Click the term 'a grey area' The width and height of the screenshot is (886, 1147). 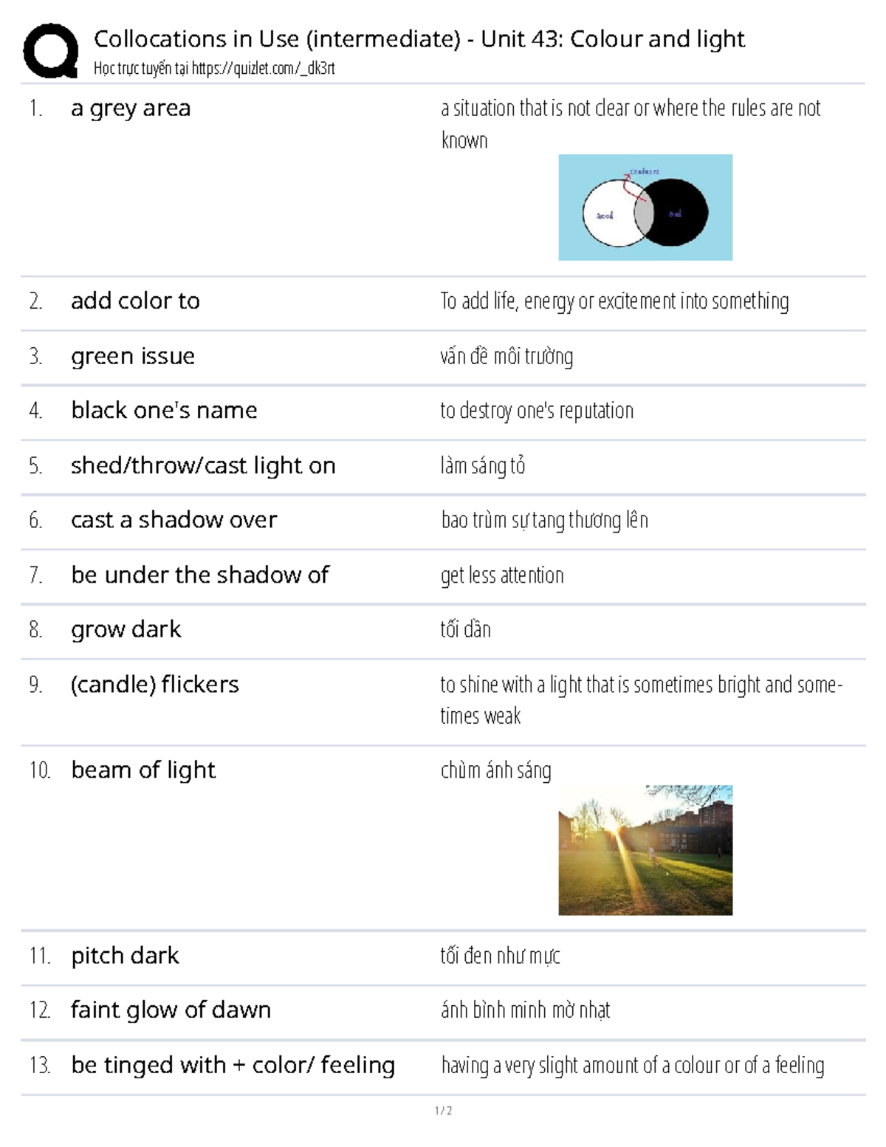(x=131, y=109)
